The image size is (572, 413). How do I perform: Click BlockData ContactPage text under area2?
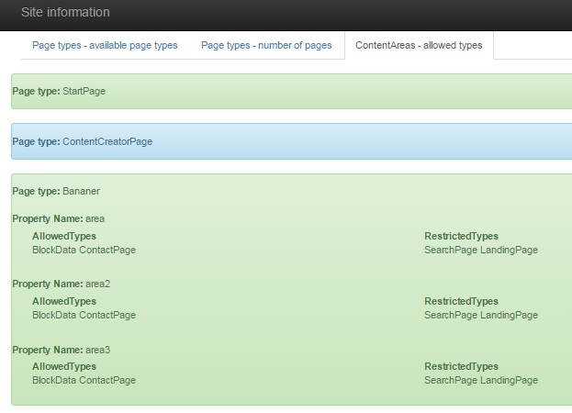84,315
